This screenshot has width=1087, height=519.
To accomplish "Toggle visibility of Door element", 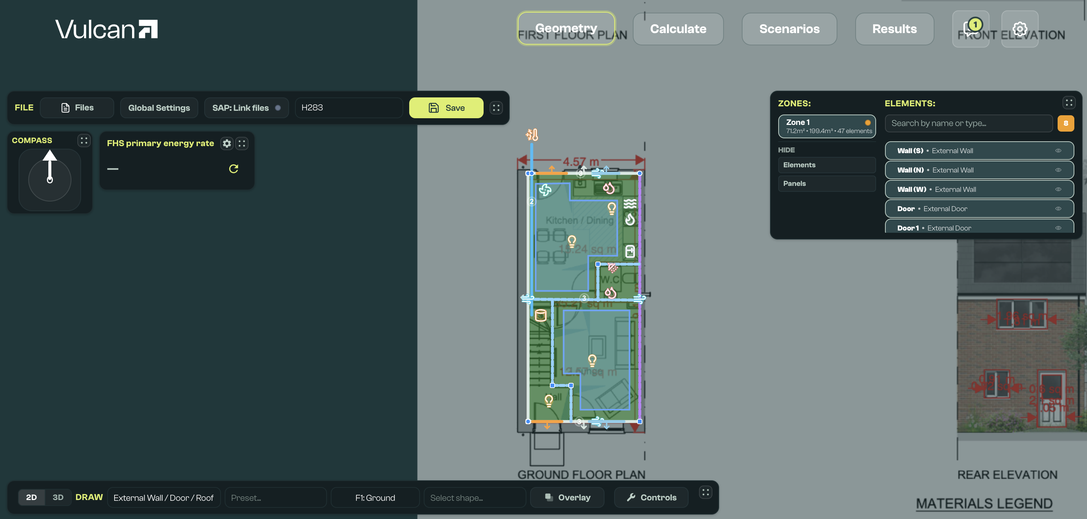I will 1058,209.
